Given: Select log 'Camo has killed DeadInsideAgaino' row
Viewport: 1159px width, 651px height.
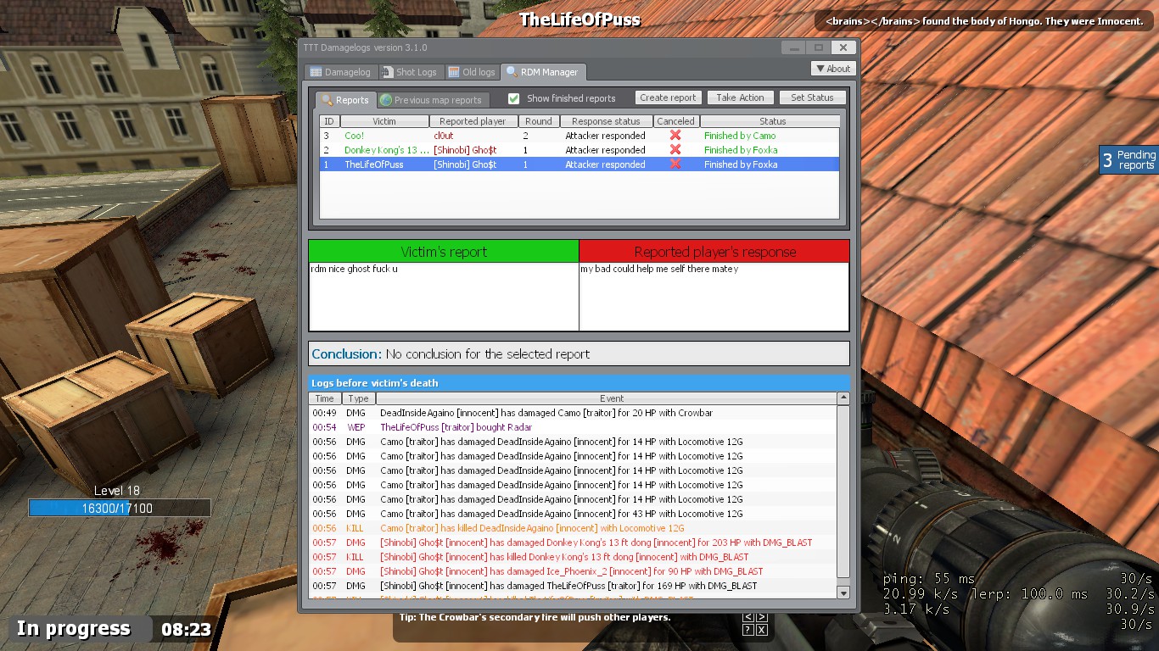Looking at the screenshot, I should pos(573,528).
